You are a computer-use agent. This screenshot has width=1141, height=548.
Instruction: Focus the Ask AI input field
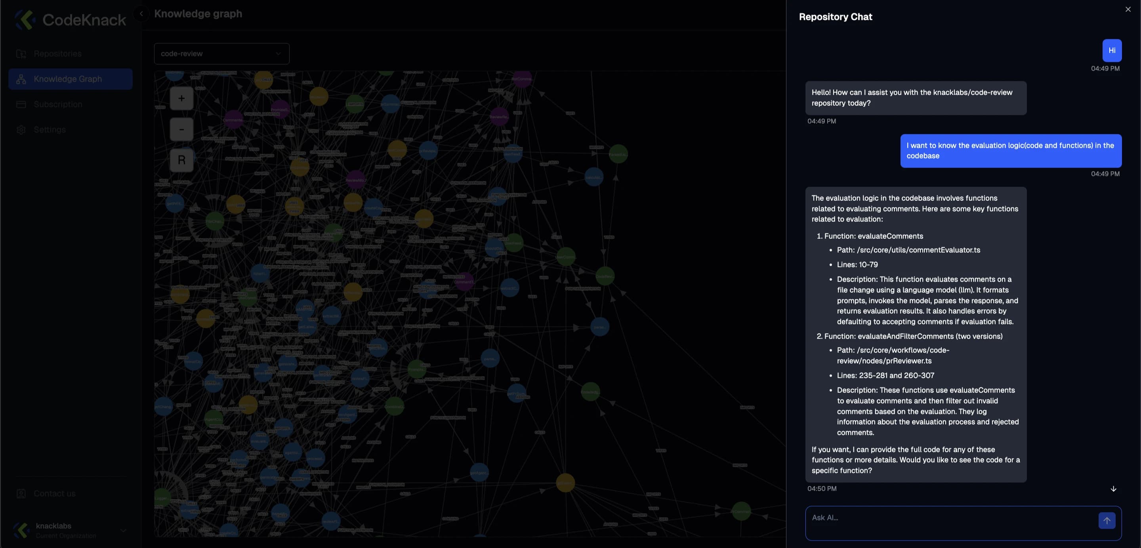948,522
